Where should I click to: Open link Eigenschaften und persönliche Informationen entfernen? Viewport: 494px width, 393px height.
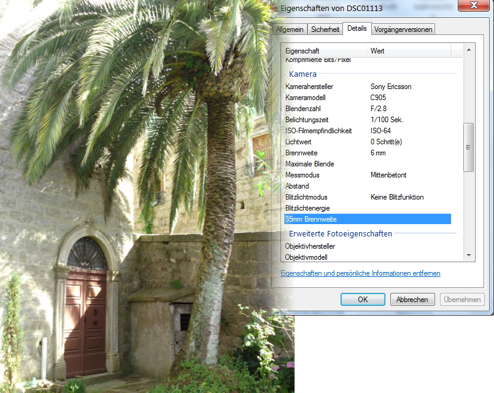click(360, 273)
